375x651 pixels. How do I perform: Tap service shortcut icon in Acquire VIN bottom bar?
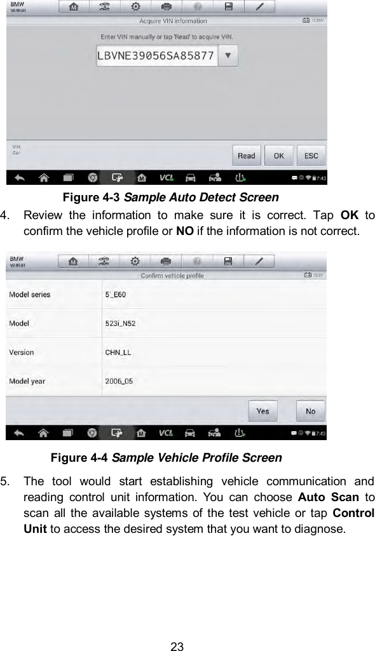pos(215,178)
